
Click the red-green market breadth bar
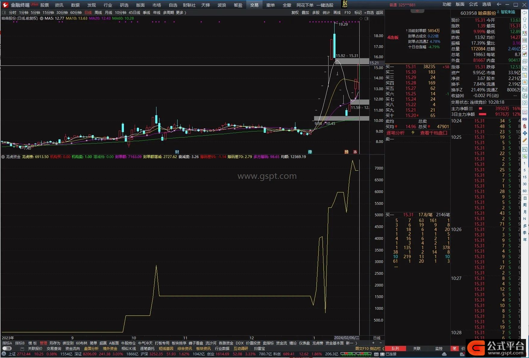(356, 354)
